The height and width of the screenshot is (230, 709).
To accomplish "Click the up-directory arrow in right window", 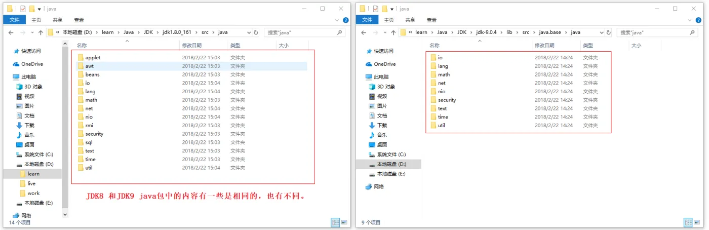I will point(393,32).
